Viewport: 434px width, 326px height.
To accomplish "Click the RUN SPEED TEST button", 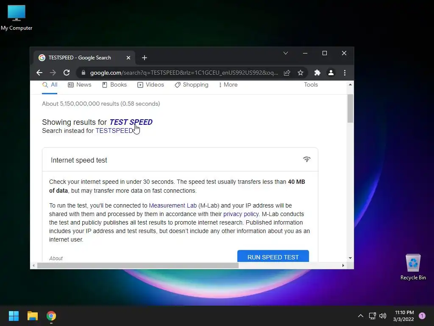I will 273,256.
